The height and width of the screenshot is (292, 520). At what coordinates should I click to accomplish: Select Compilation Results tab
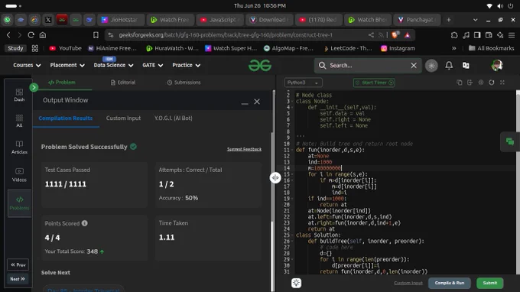65,118
